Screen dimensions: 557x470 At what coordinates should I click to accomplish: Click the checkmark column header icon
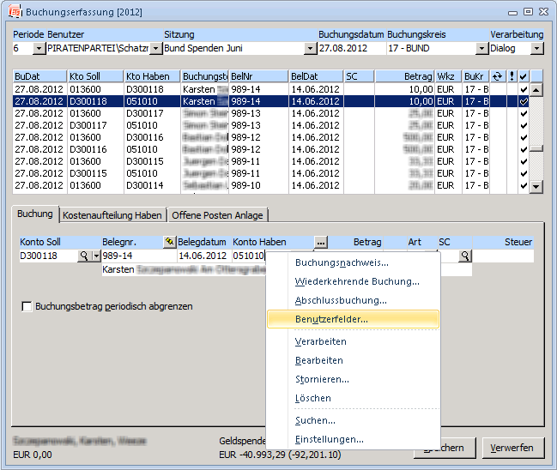point(524,76)
